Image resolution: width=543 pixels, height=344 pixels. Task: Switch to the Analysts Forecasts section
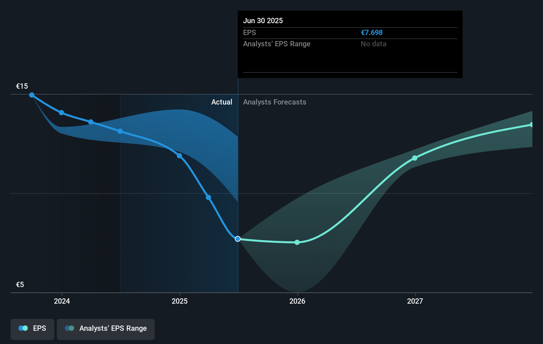point(274,102)
